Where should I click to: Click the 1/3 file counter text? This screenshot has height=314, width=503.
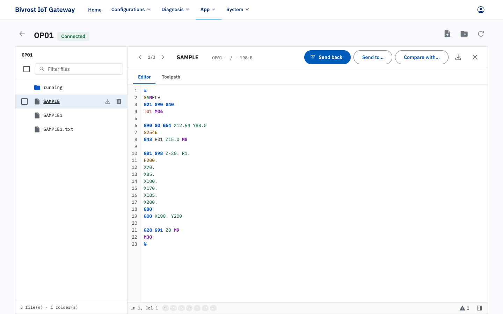[152, 57]
